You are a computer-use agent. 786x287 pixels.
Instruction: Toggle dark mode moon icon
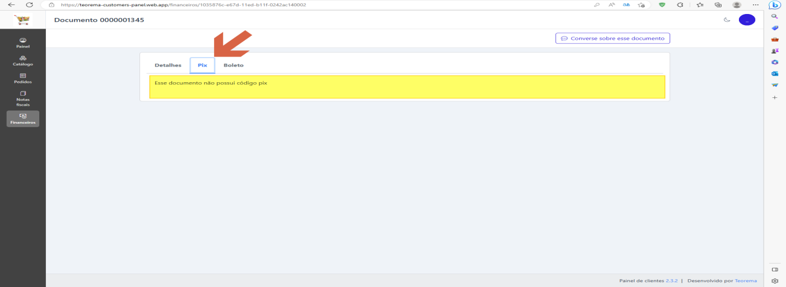[x=727, y=20]
